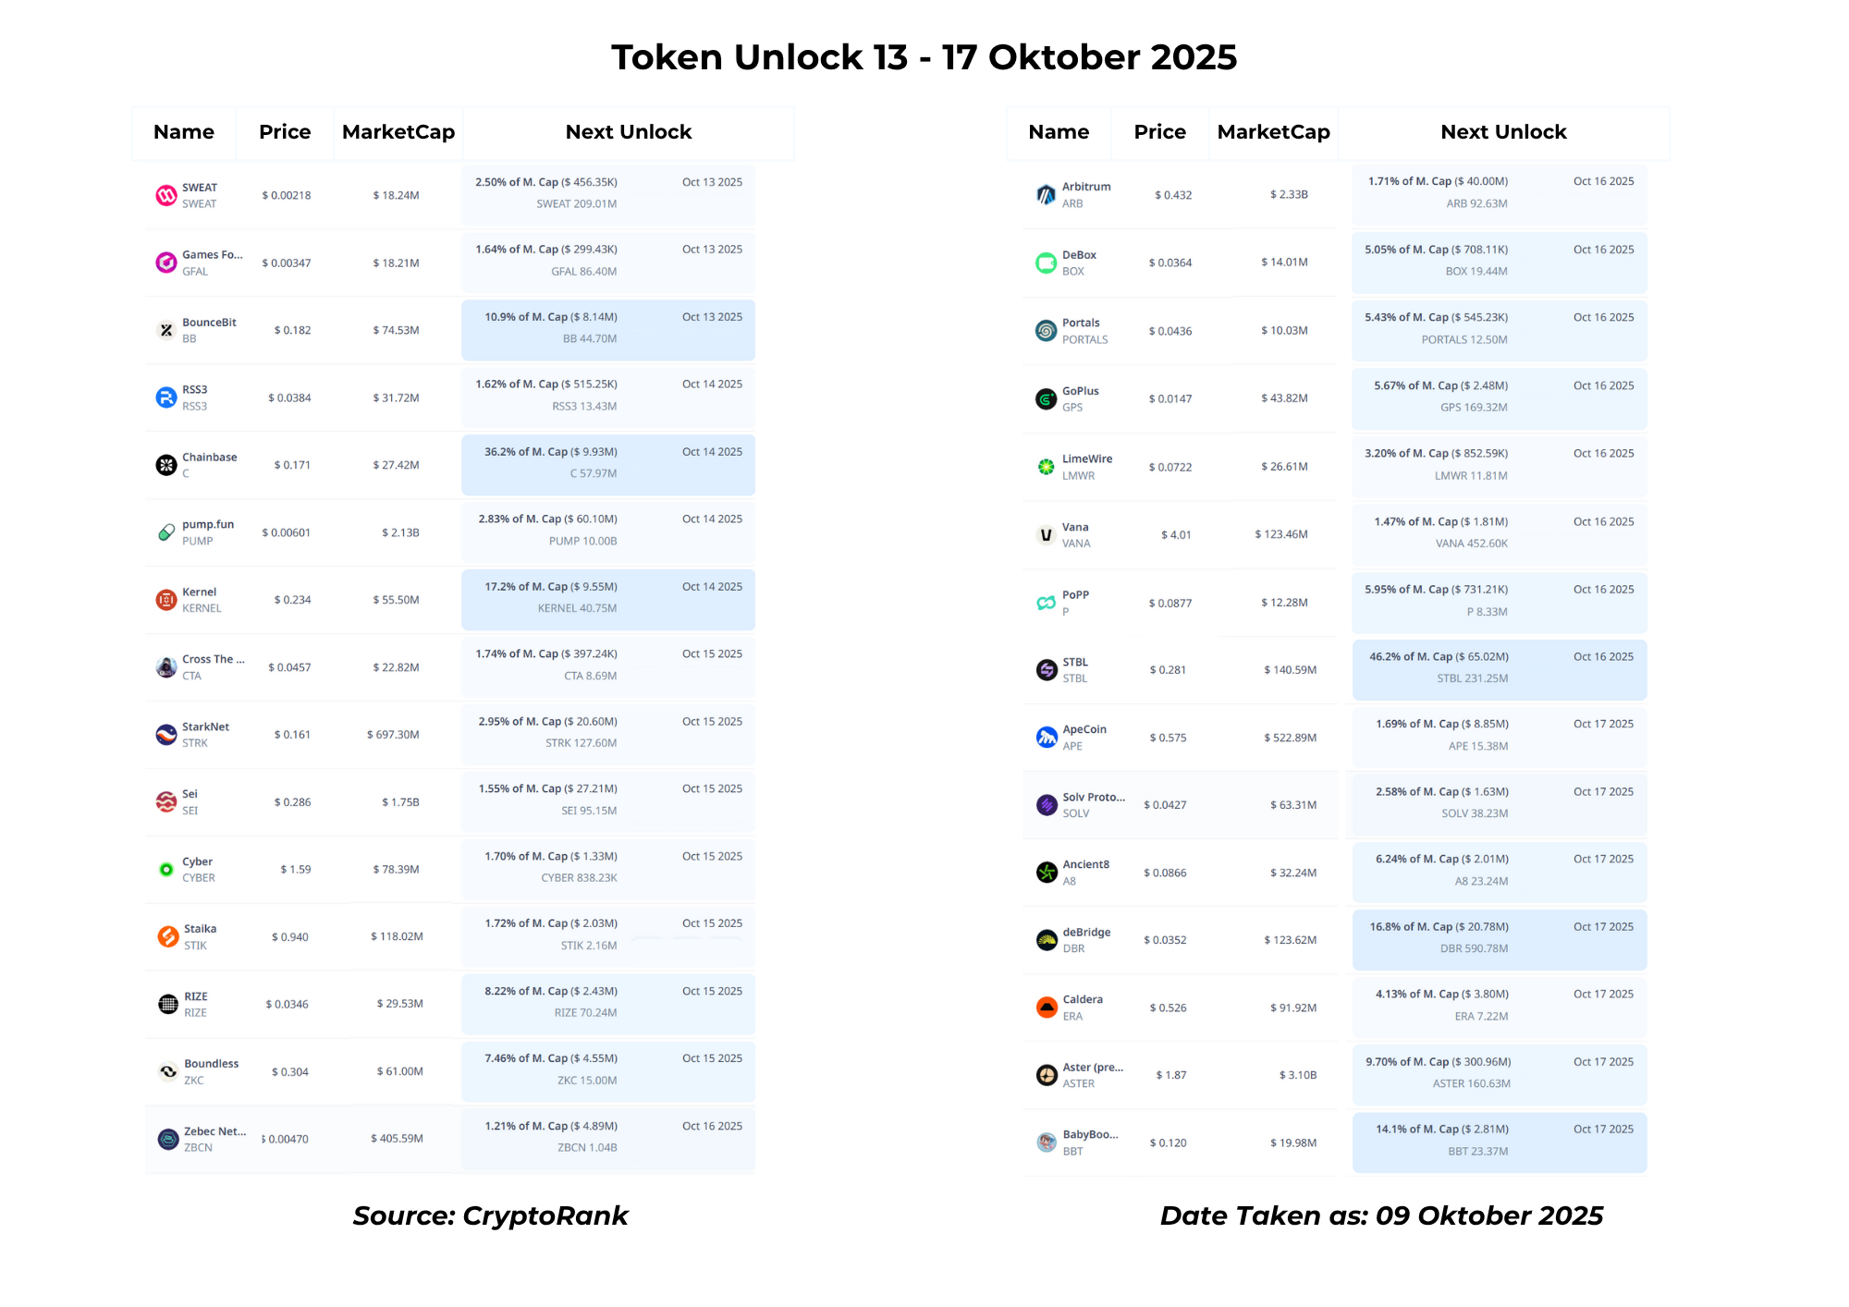Click the right table's Price column header
This screenshot has width=1849, height=1307.
point(1159,132)
